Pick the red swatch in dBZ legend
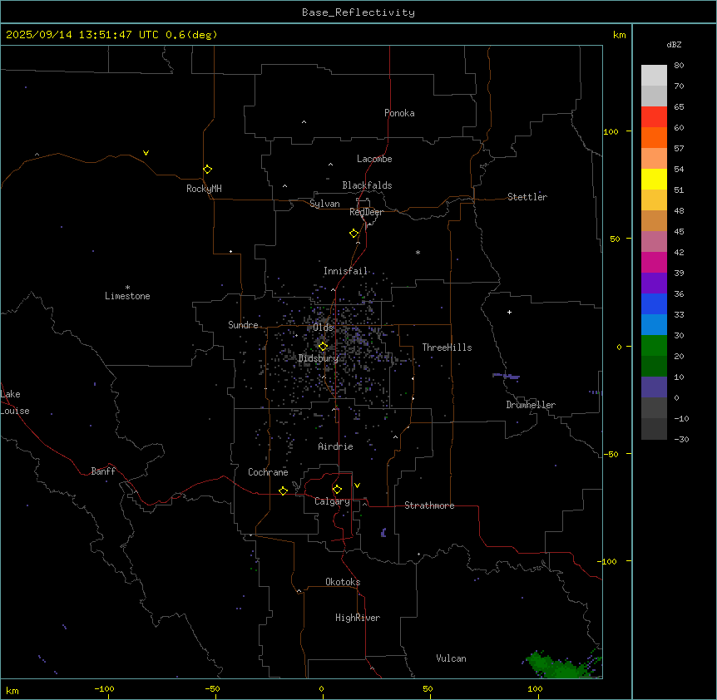Screen dimensions: 717x700 tap(654, 116)
